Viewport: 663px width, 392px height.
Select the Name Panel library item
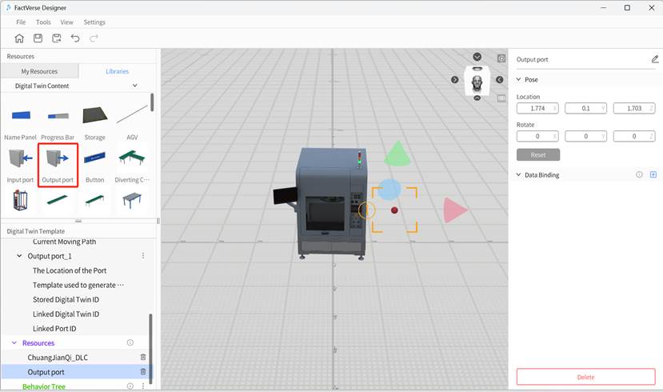tap(20, 122)
